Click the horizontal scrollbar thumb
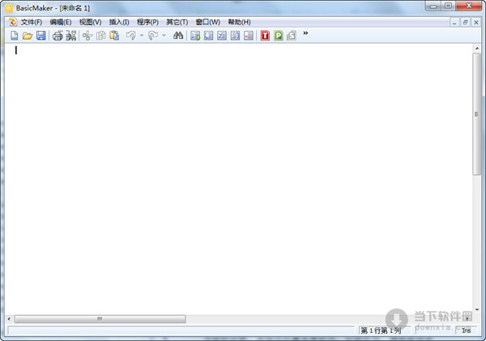486x341 pixels. [x=100, y=318]
